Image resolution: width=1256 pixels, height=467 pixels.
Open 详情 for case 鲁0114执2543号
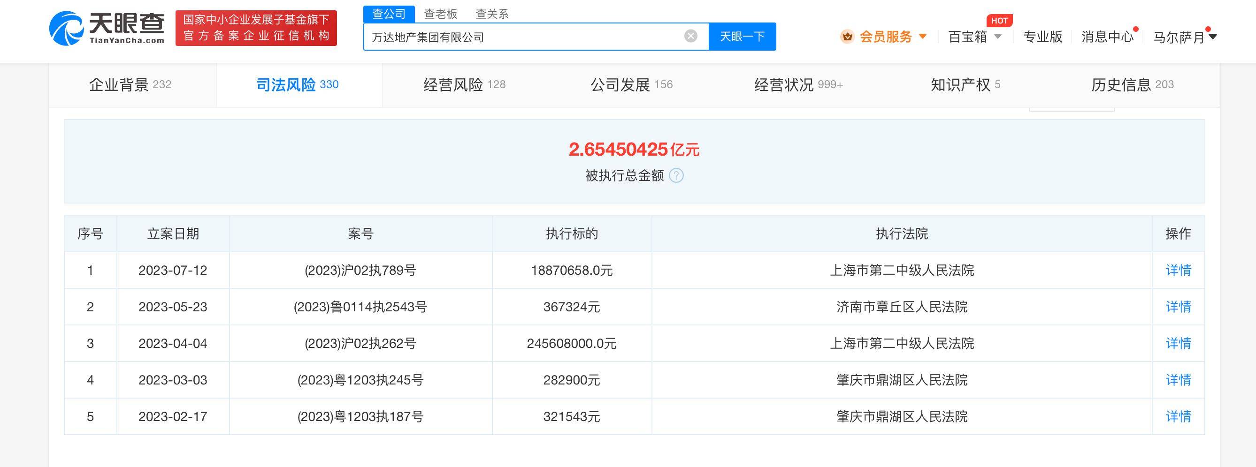[x=1178, y=307]
